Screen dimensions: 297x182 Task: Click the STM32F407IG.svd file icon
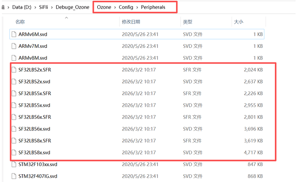pos(14,176)
